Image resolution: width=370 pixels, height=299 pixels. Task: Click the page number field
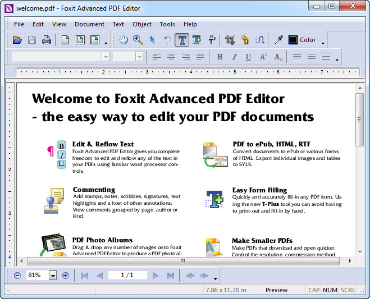click(x=127, y=275)
